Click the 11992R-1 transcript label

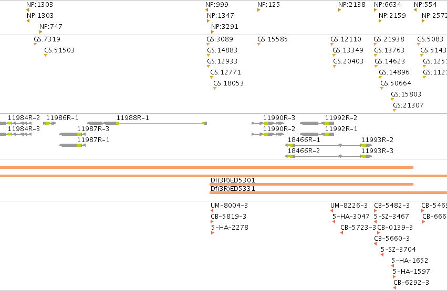(x=341, y=129)
